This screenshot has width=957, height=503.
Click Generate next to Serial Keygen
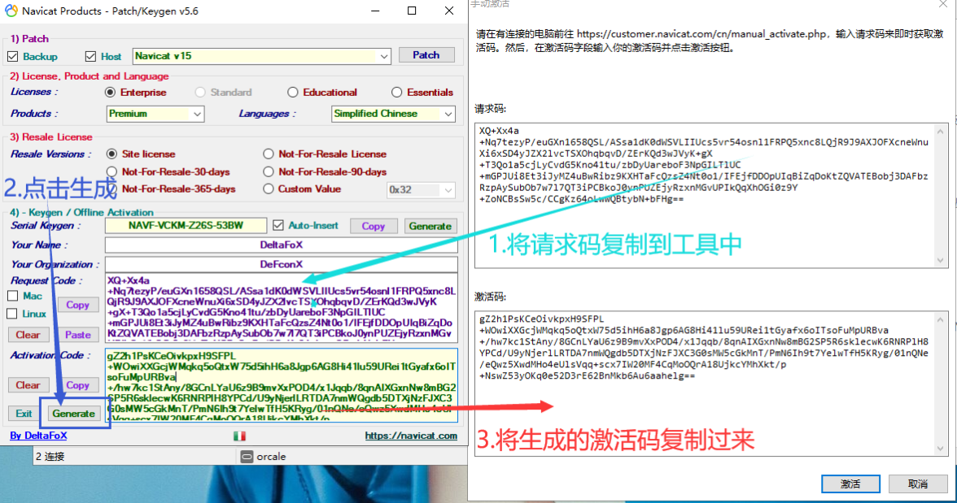pos(430,227)
